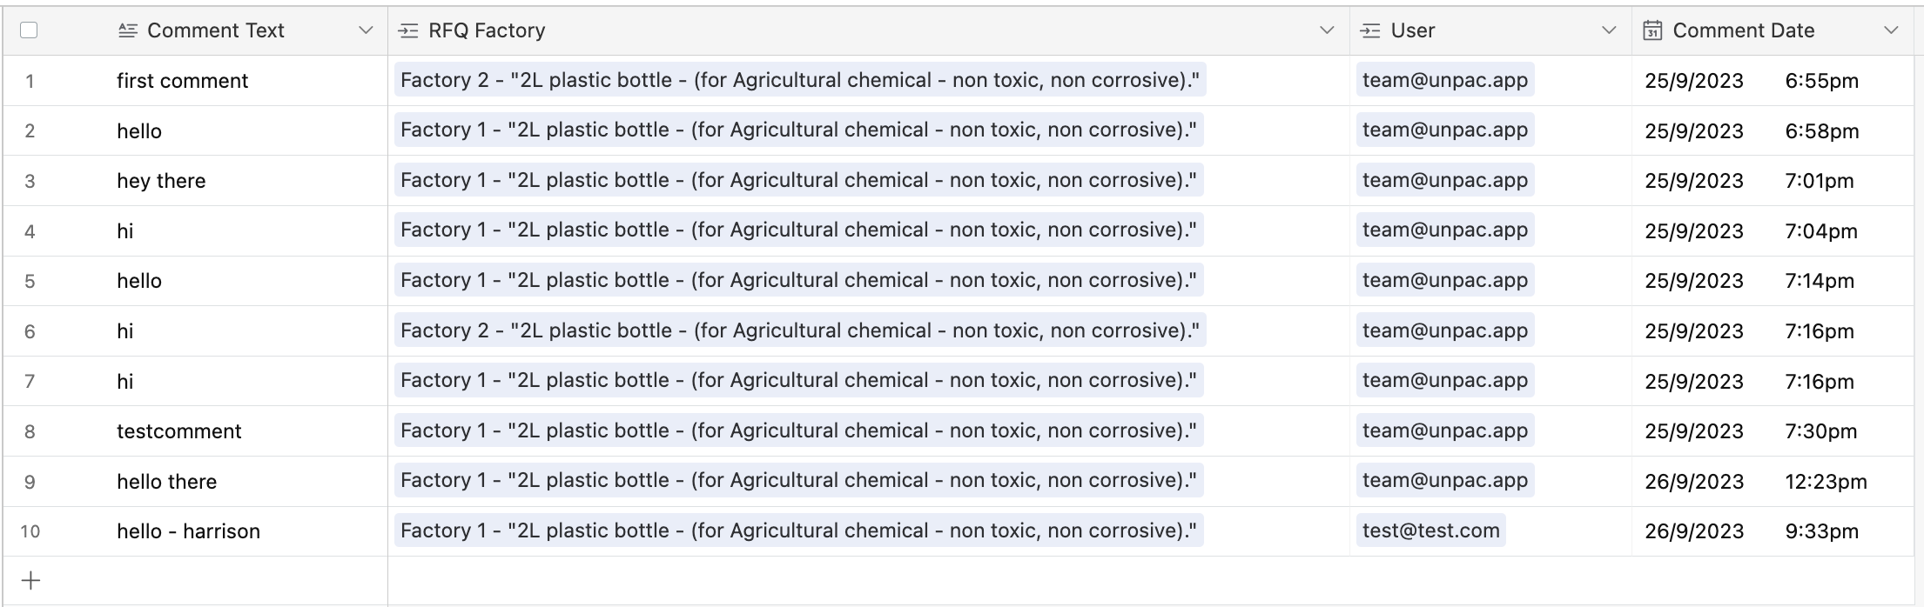Open Comment Text column dropdown arrow

[x=366, y=30]
